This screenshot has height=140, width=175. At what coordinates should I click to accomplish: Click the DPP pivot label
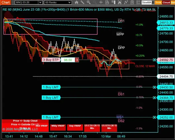[x=121, y=48]
